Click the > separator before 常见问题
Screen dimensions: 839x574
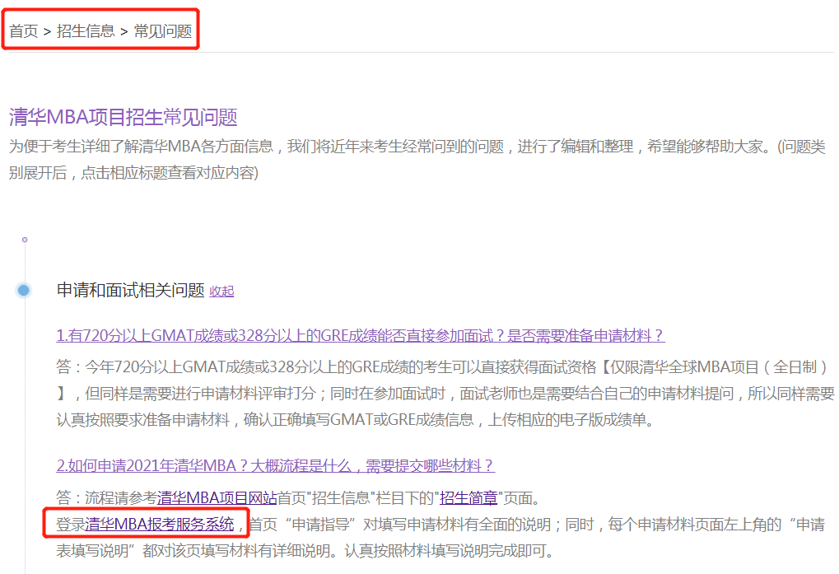(x=124, y=32)
